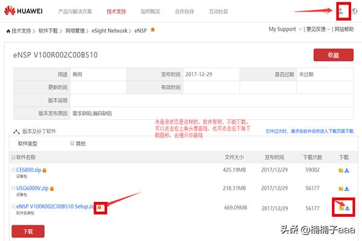Click the blue download icon for USG6000V.zip
The width and height of the screenshot is (362, 241).
point(346,189)
